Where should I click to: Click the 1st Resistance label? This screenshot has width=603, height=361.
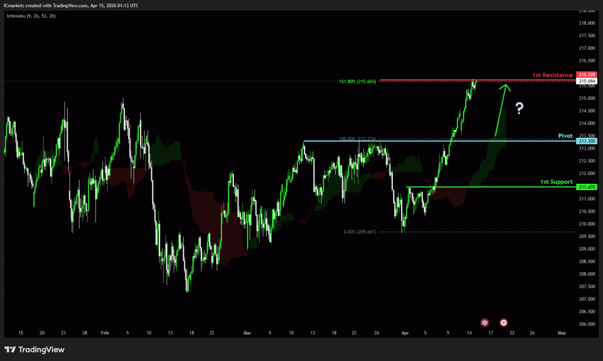[552, 75]
